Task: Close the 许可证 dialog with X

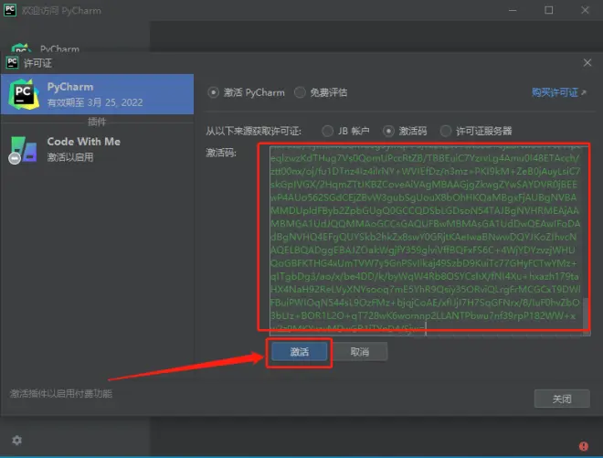Action: point(587,63)
